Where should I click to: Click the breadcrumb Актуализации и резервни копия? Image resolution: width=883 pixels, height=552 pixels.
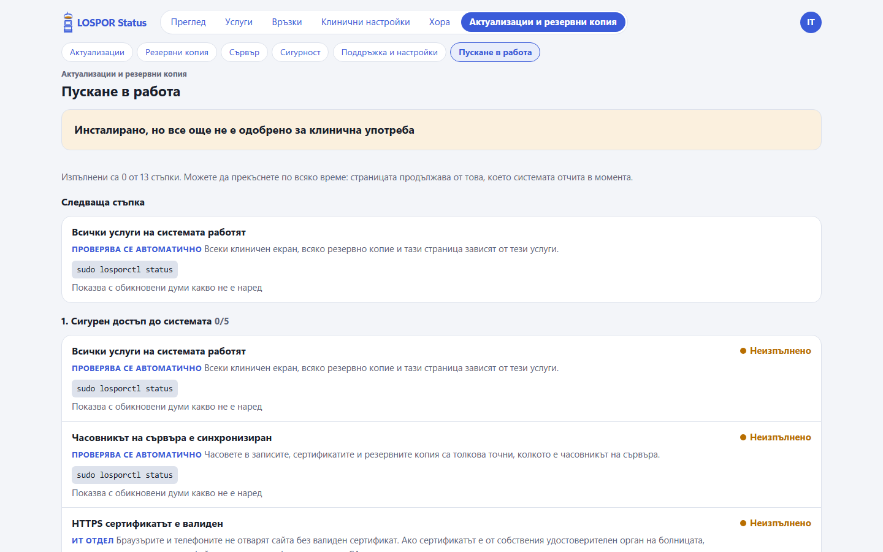[x=124, y=74]
